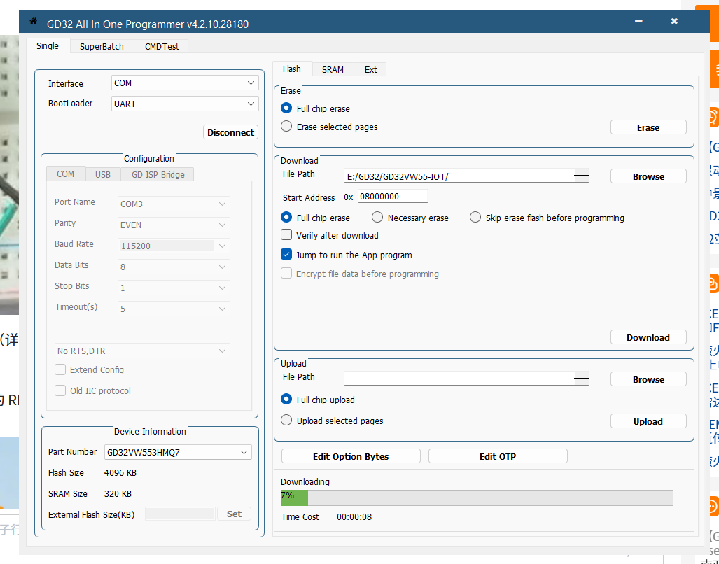Enable Verify after download checkbox
This screenshot has height=564, width=719.
(286, 235)
